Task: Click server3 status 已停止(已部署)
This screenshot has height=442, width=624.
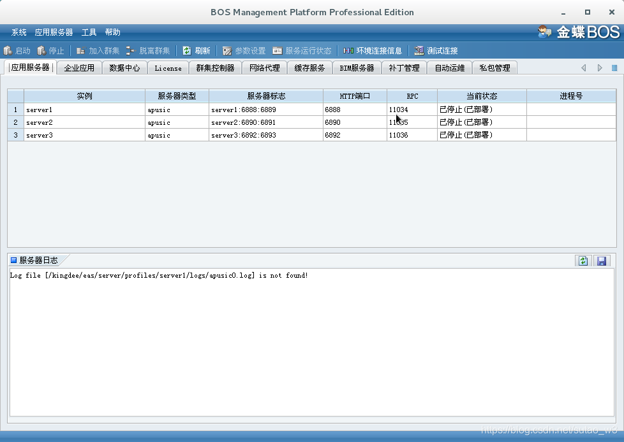Action: coord(482,135)
